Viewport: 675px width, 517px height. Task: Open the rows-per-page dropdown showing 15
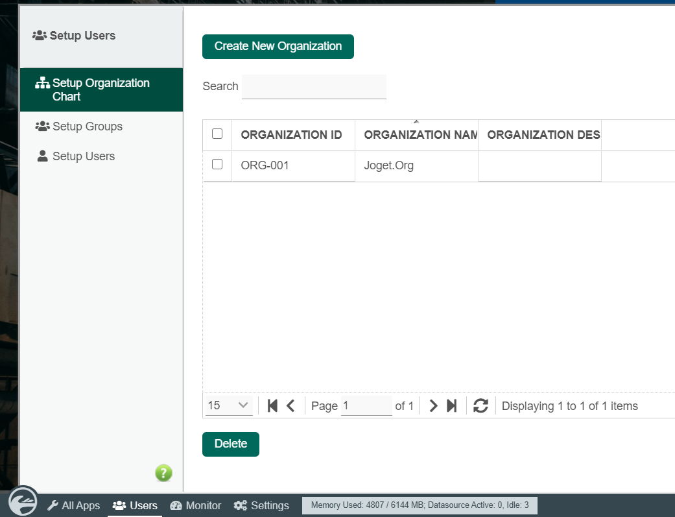coord(228,406)
